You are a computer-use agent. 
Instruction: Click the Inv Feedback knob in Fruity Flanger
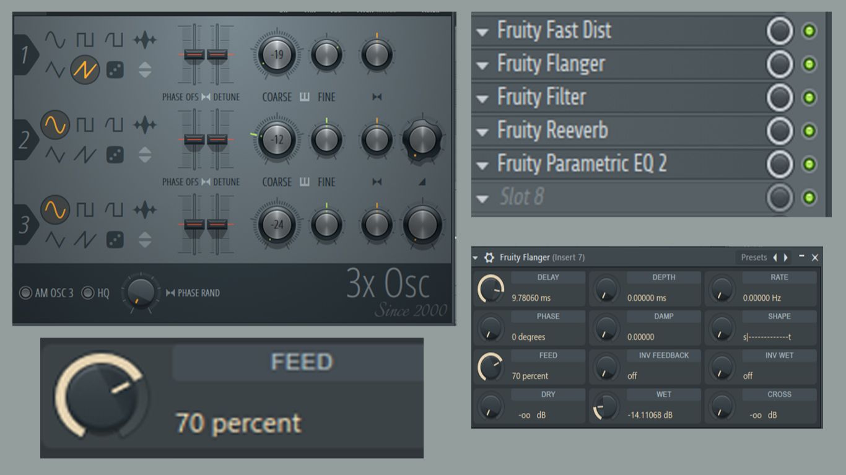tap(606, 367)
